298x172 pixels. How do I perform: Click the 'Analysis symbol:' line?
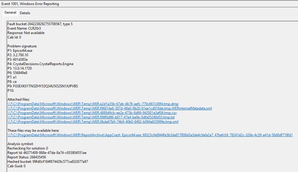click(x=20, y=144)
